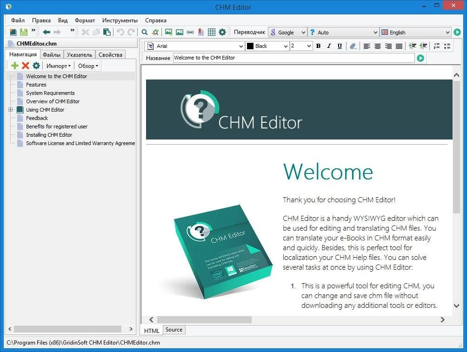This screenshot has height=352, width=467.
Task: Undo the last action
Action: (x=120, y=32)
